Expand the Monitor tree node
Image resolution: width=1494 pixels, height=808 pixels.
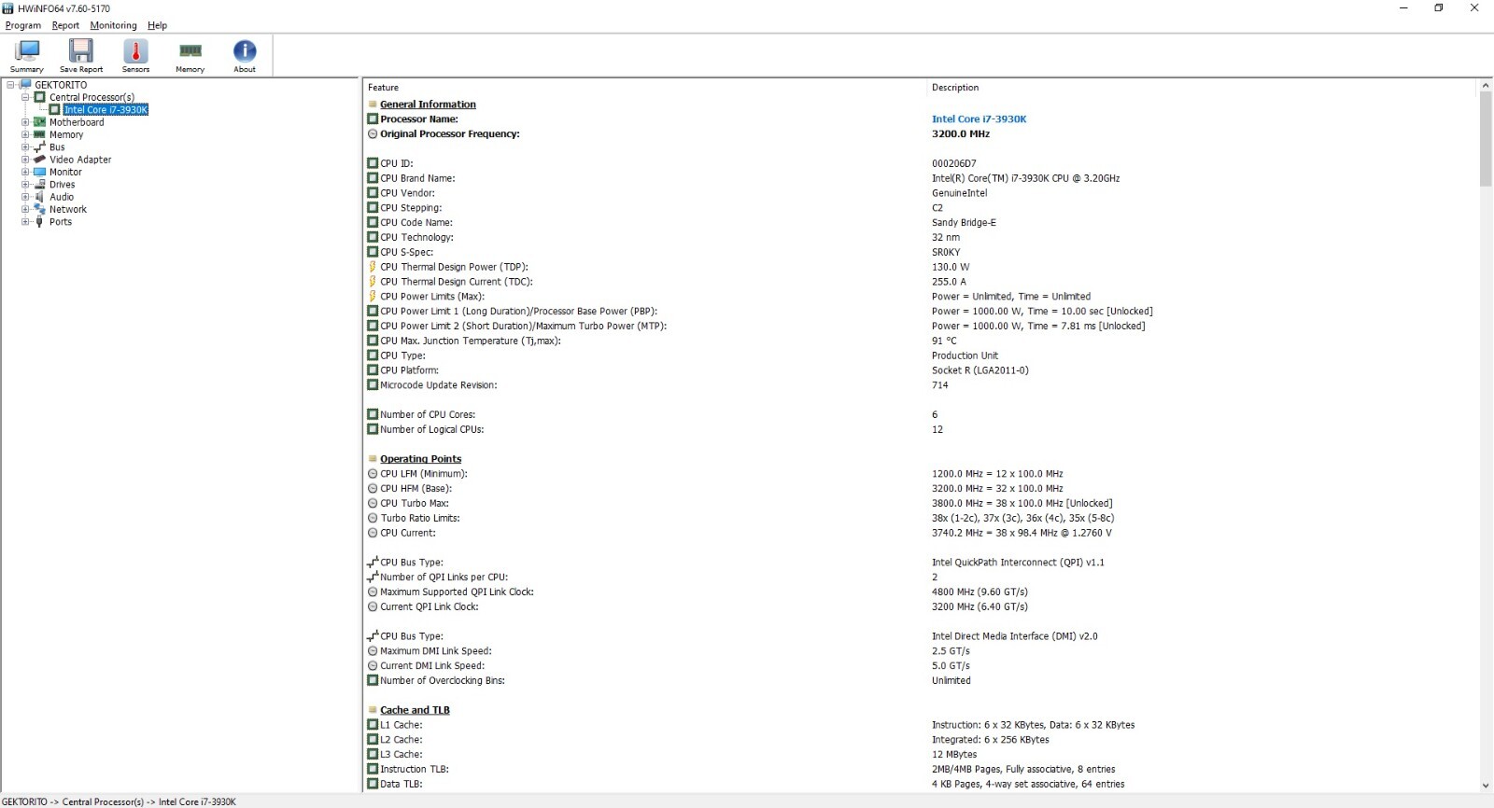25,172
